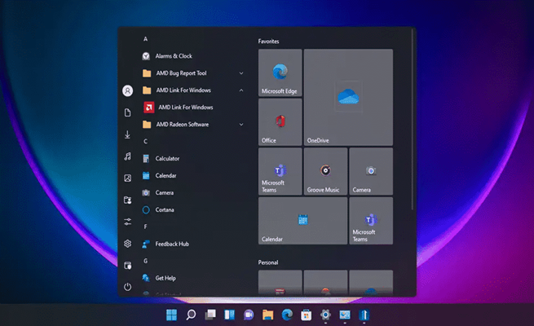Screen dimensions: 534x326
Task: Open Calculator from the app list
Action: [166, 158]
